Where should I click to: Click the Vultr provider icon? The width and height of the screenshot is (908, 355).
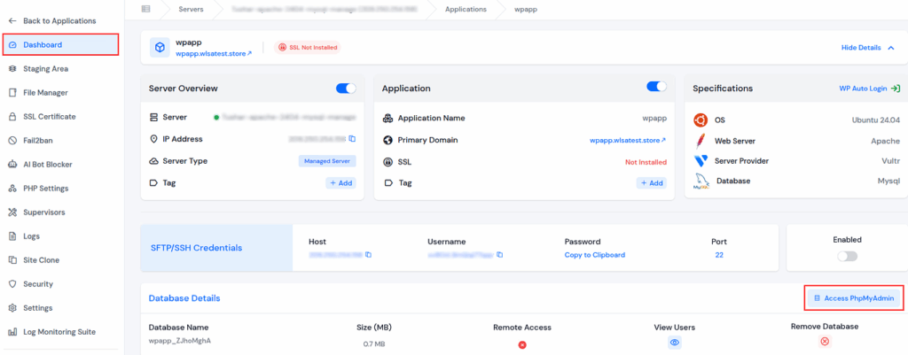pyautogui.click(x=701, y=161)
